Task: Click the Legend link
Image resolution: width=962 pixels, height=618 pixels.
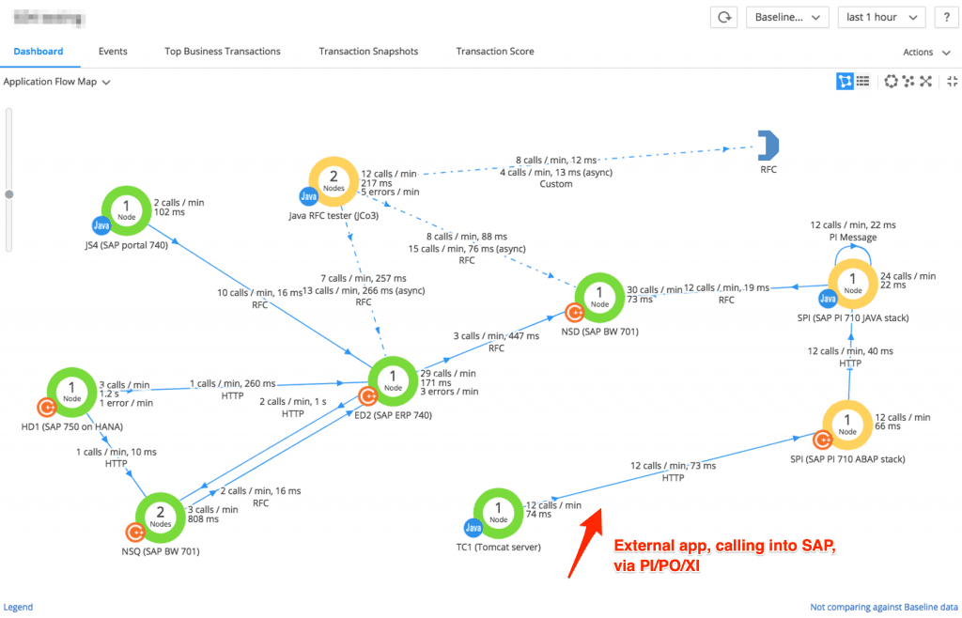Action: click(x=18, y=608)
